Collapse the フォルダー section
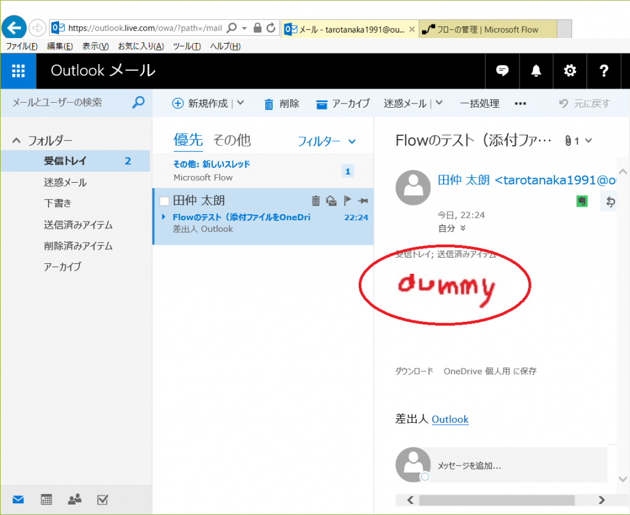 17,141
